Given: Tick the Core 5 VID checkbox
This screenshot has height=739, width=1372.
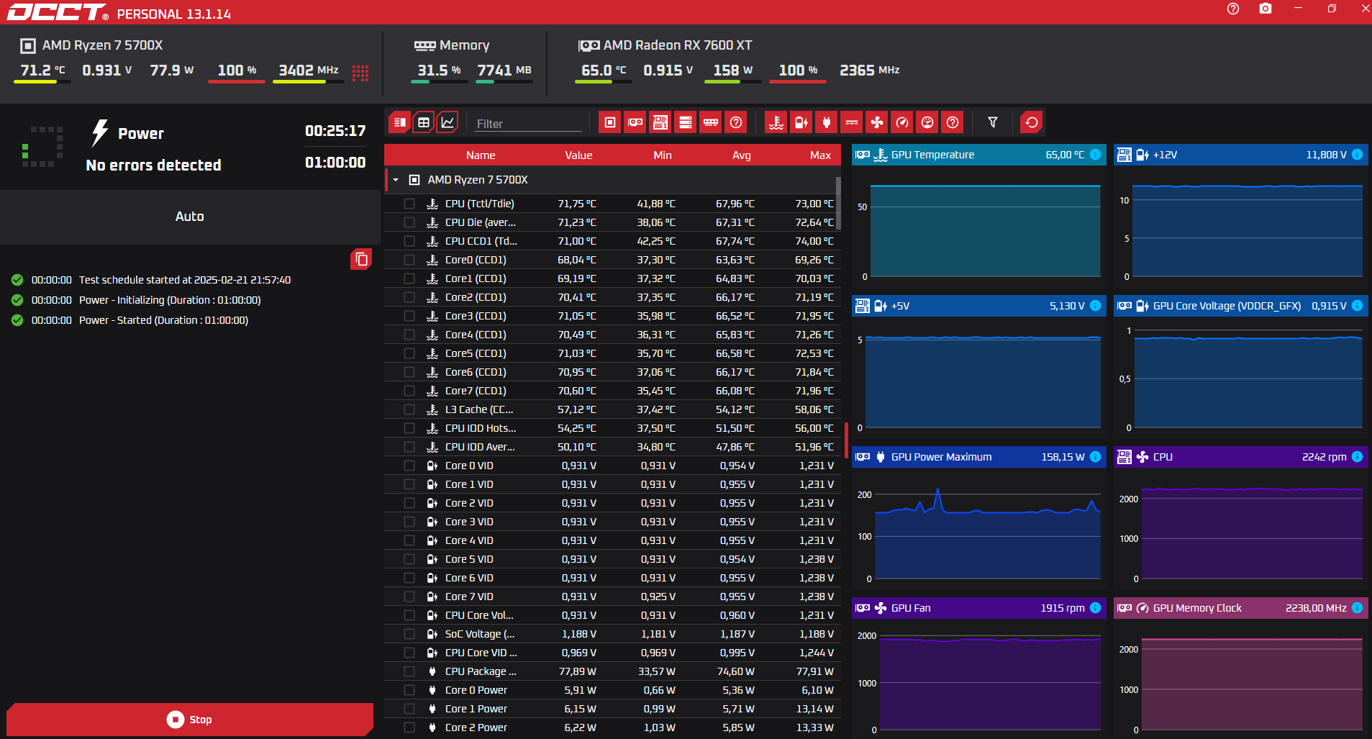Looking at the screenshot, I should 409,559.
